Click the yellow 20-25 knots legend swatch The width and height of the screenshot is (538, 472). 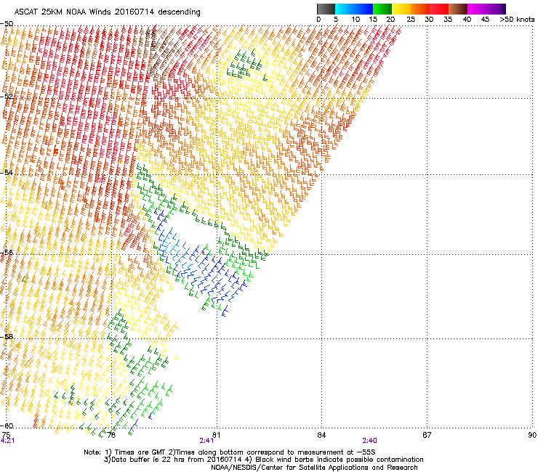401,9
